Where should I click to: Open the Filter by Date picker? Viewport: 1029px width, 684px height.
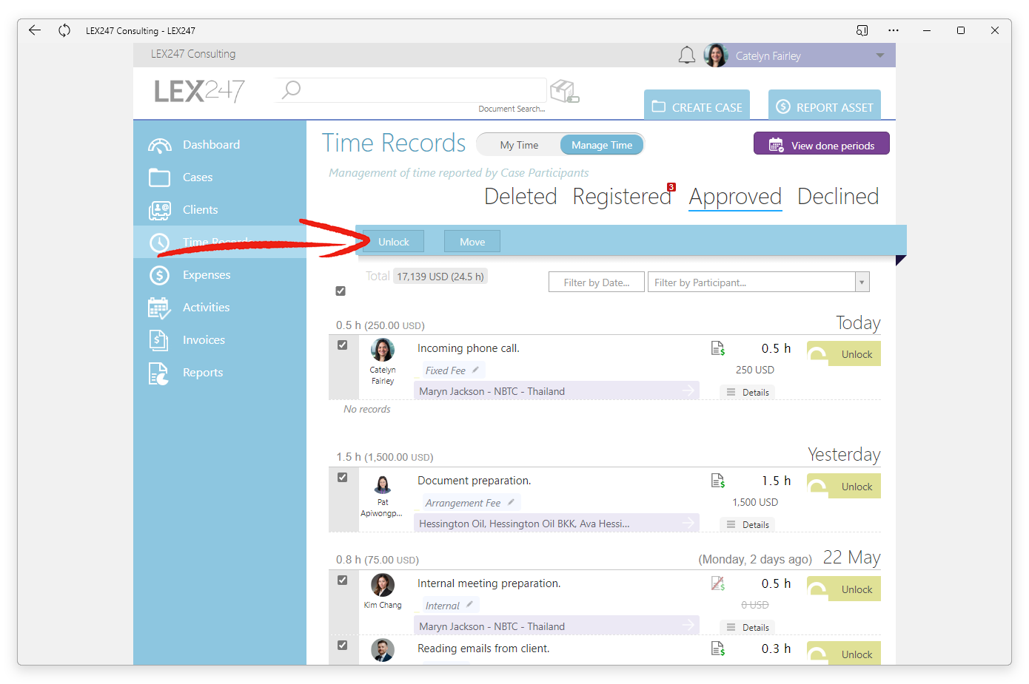pos(597,282)
